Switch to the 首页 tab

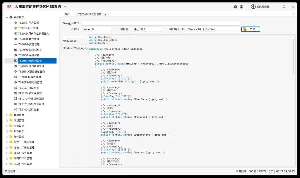[67, 14]
